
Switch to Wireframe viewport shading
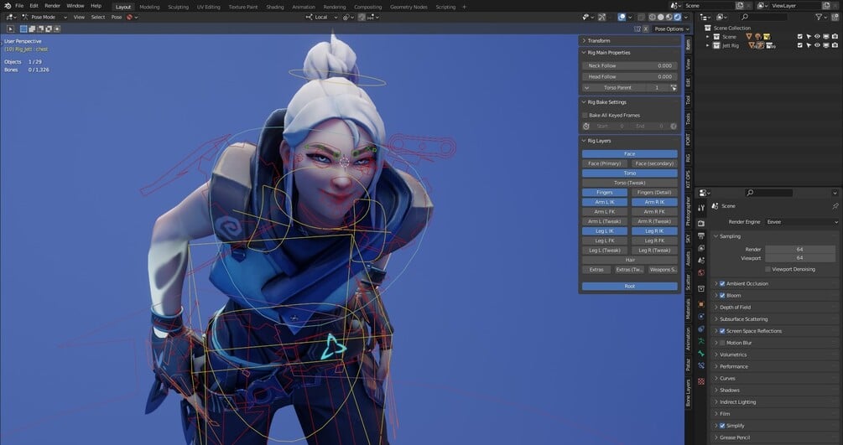tap(652, 18)
